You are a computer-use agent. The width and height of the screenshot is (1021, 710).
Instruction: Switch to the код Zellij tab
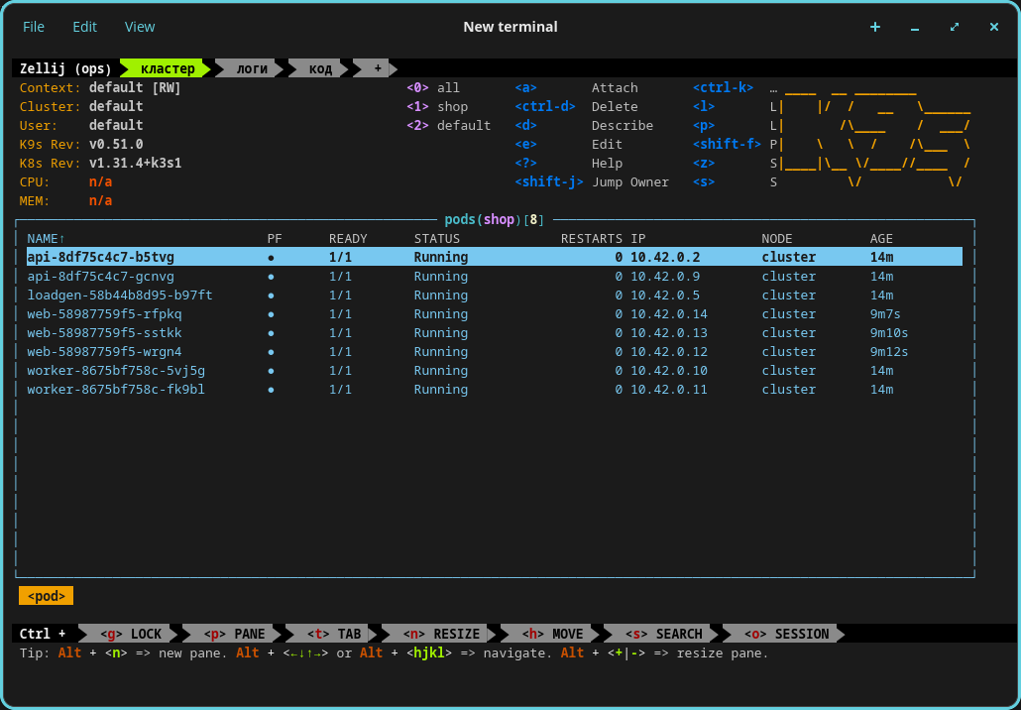point(320,68)
